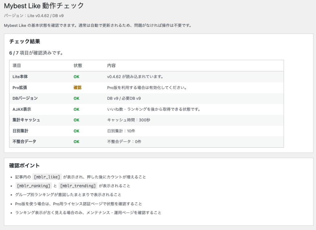The image size is (316, 230).
Task: Select the 不整合データ row label
Action: coord(24,142)
